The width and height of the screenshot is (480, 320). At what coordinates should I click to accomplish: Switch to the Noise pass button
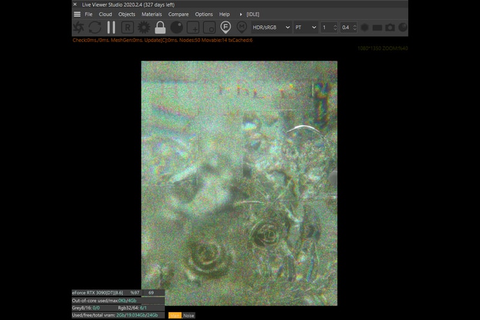pyautogui.click(x=188, y=315)
